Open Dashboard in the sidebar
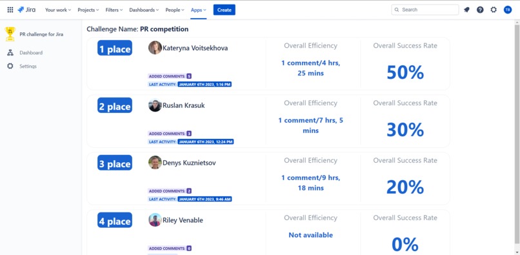520x255 pixels. 31,52
